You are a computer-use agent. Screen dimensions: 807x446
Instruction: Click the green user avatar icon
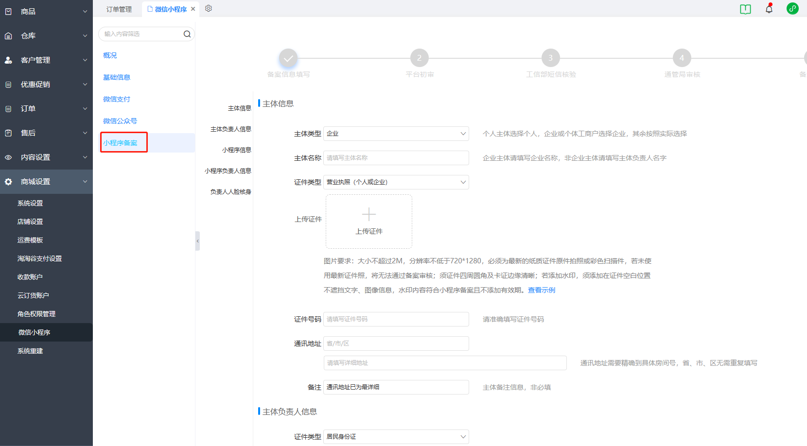coord(792,8)
